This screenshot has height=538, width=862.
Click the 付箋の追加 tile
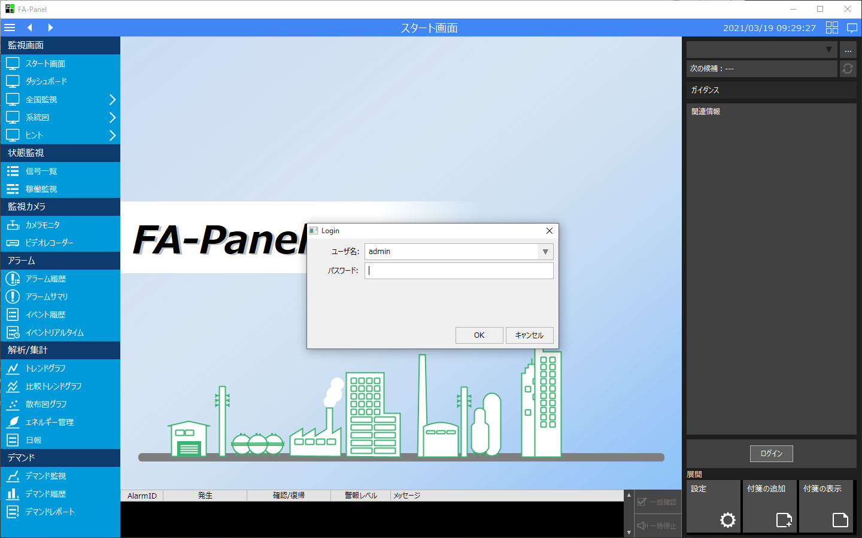click(x=770, y=506)
